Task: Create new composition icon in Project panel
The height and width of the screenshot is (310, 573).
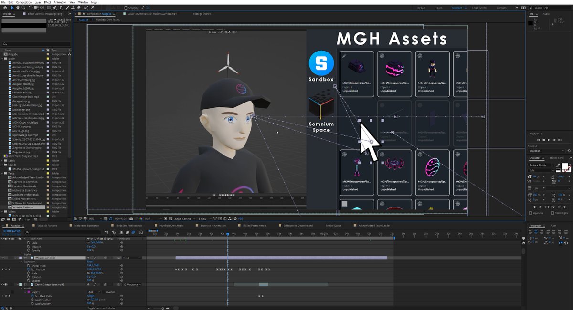Action: tap(14, 219)
